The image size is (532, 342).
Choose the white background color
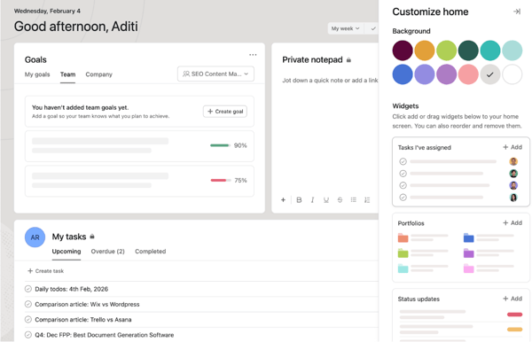coord(512,74)
